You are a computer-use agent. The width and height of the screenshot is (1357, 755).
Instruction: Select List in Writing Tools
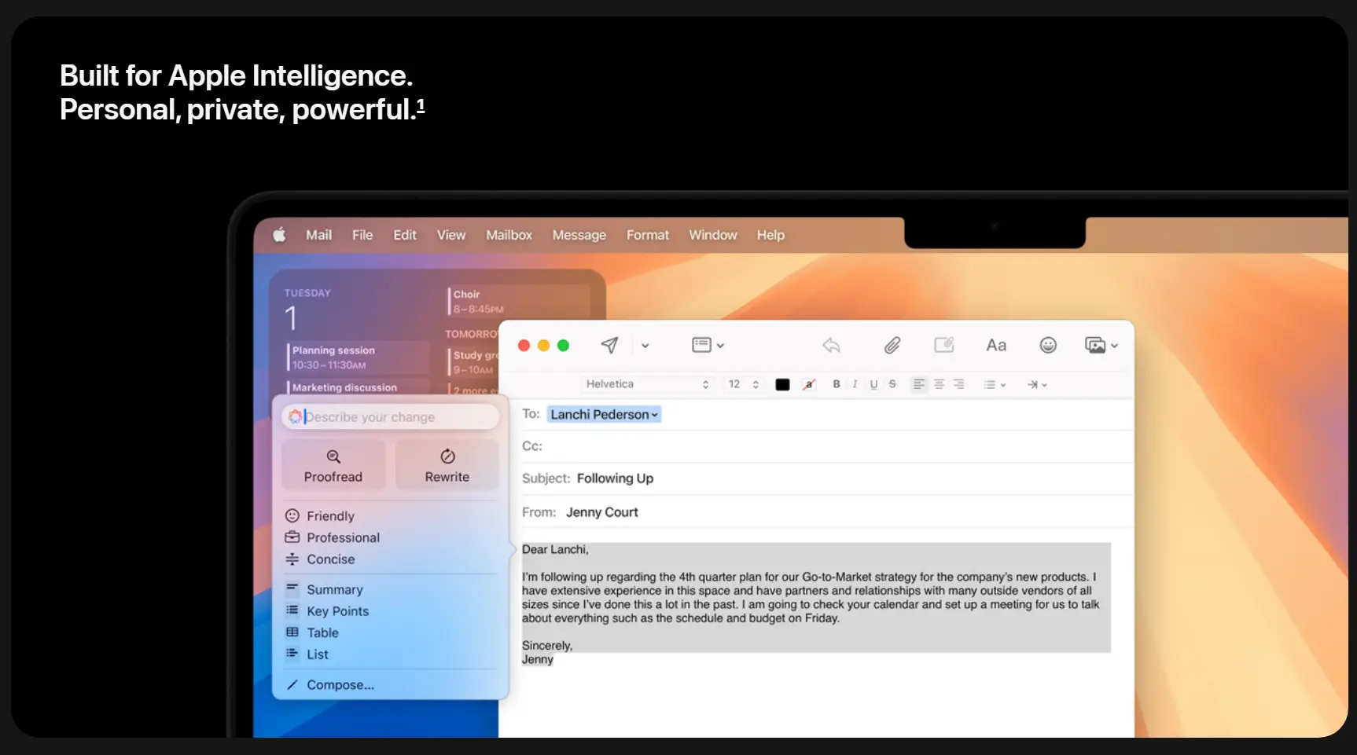(x=307, y=654)
